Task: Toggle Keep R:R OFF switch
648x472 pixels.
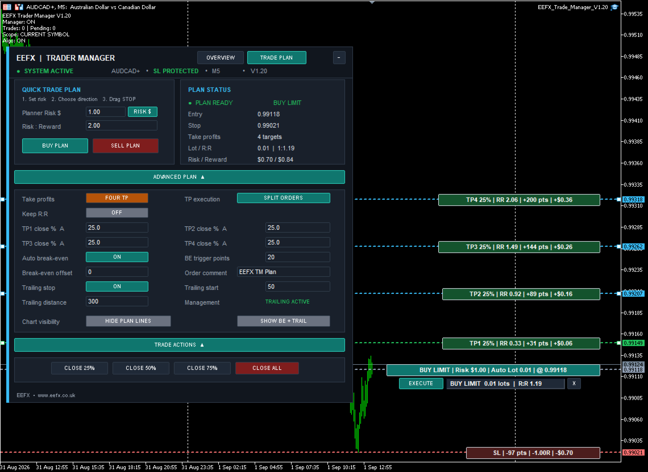Action: [x=117, y=213]
